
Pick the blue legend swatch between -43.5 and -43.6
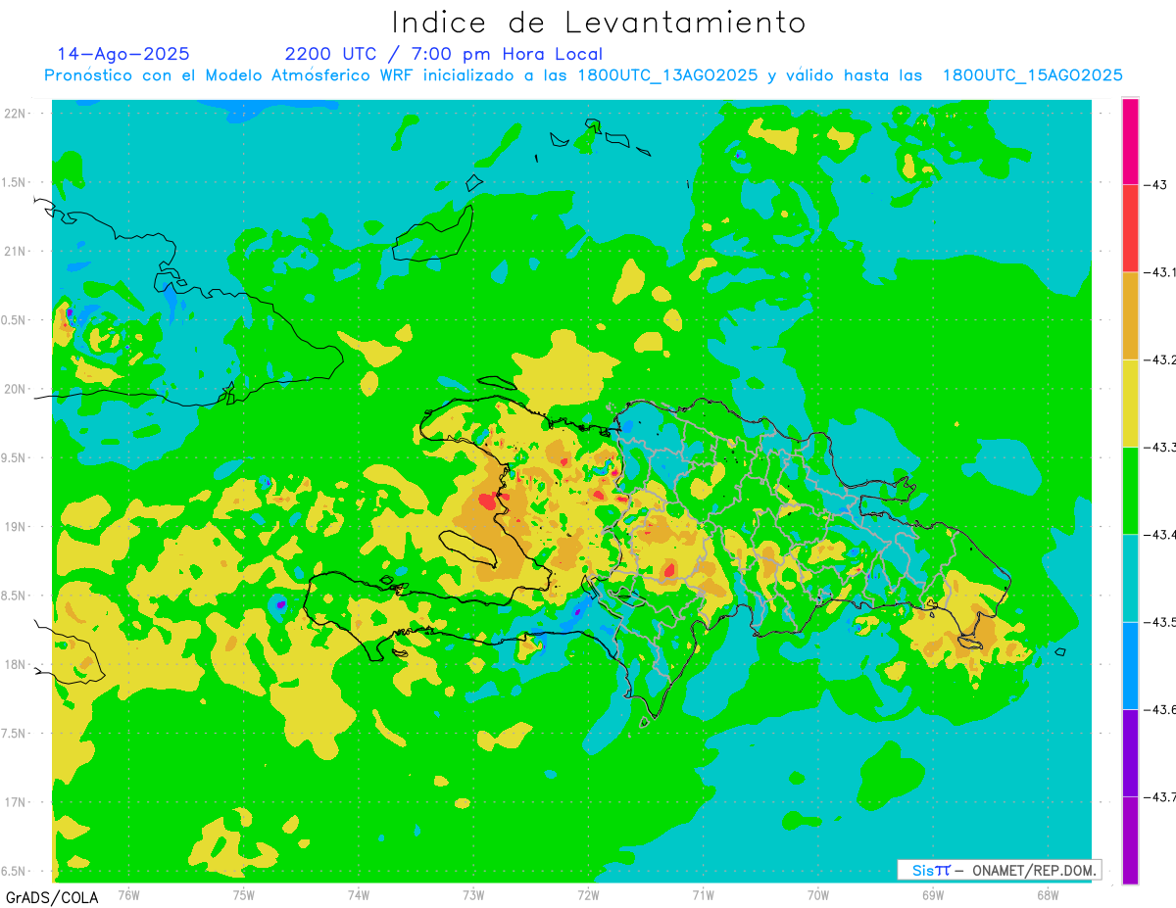coord(1130,665)
